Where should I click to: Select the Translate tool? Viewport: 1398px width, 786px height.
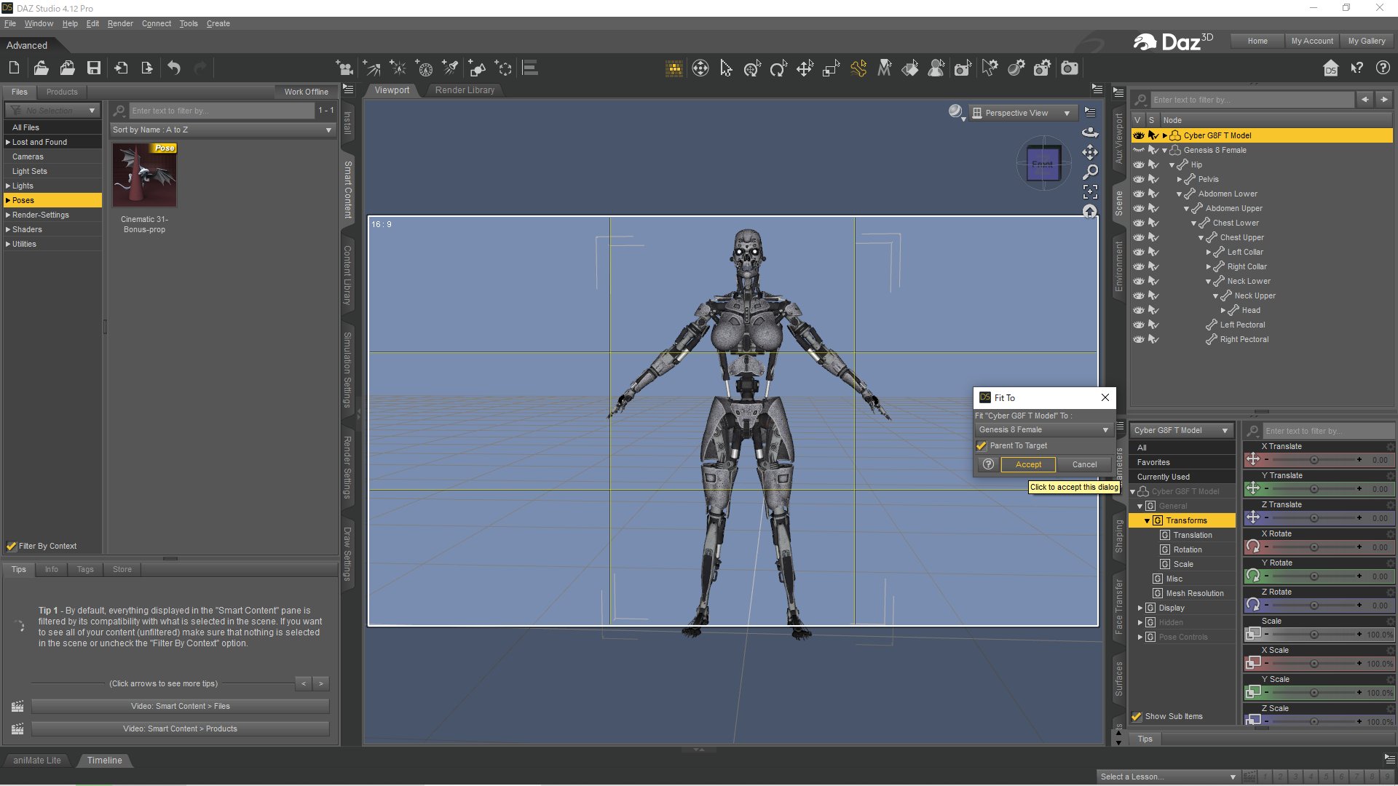[x=805, y=68]
